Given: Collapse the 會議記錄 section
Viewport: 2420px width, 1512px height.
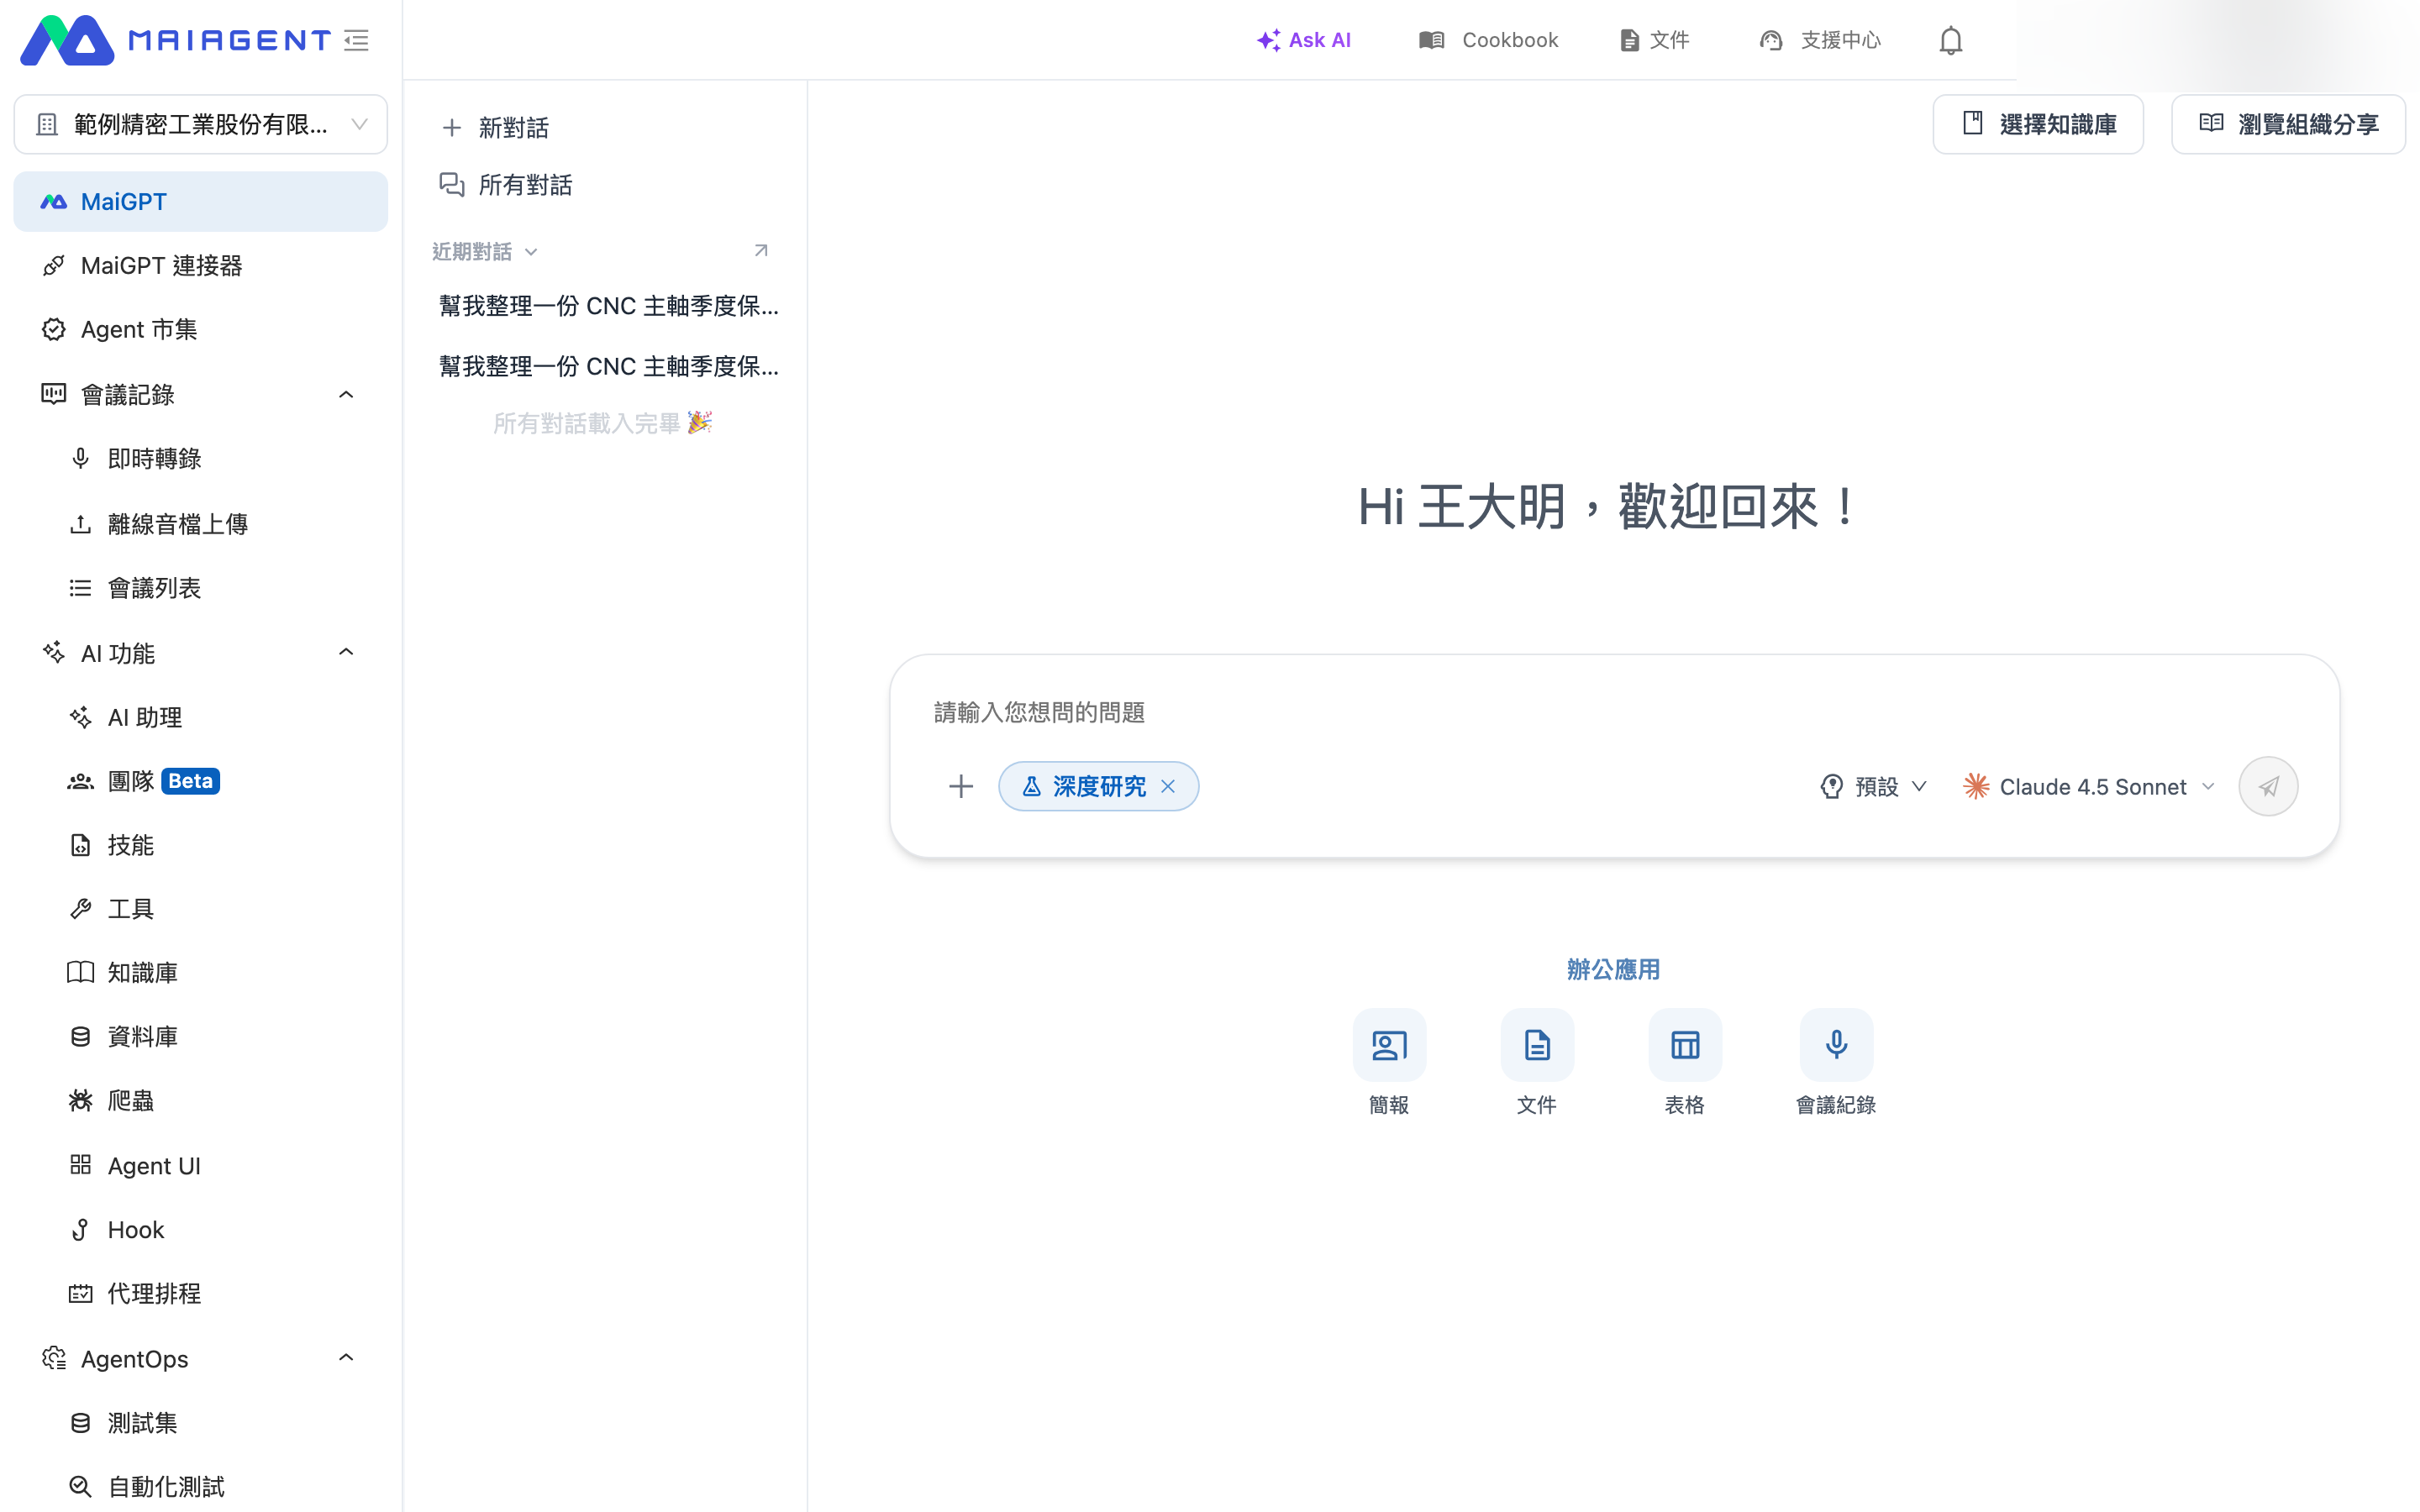Looking at the screenshot, I should point(346,394).
